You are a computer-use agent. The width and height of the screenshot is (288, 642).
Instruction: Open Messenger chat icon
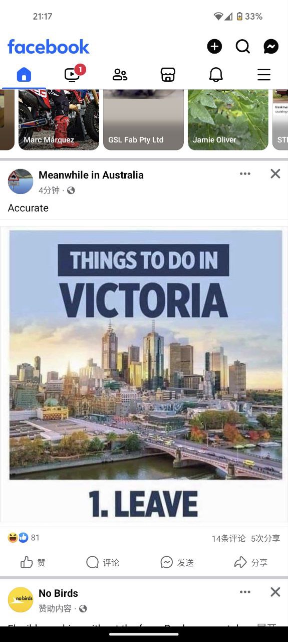271,47
